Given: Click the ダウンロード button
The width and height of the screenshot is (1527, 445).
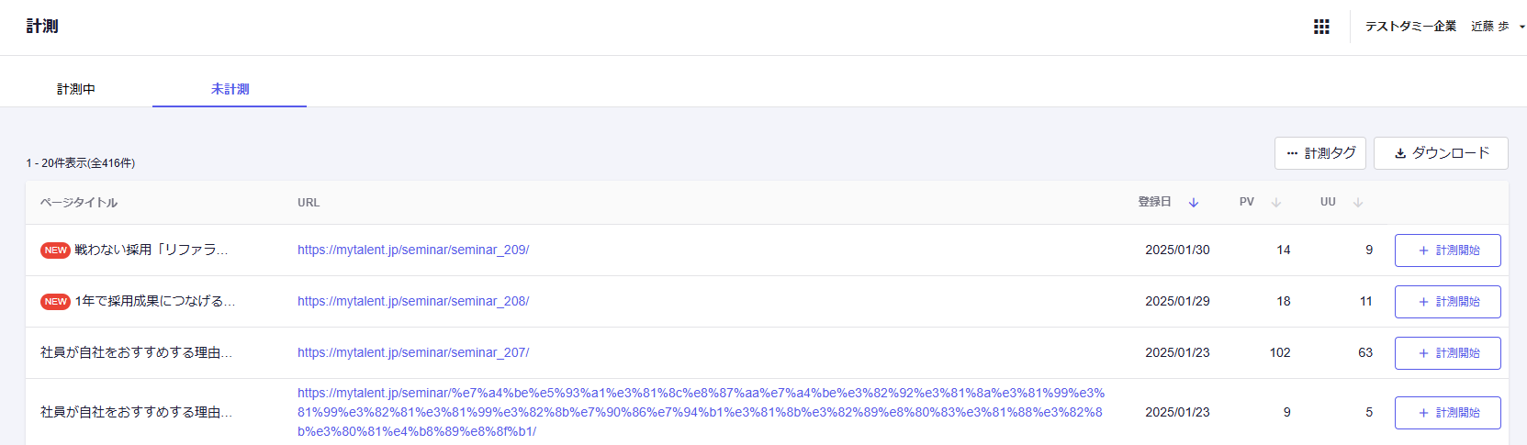Looking at the screenshot, I should click(1440, 153).
